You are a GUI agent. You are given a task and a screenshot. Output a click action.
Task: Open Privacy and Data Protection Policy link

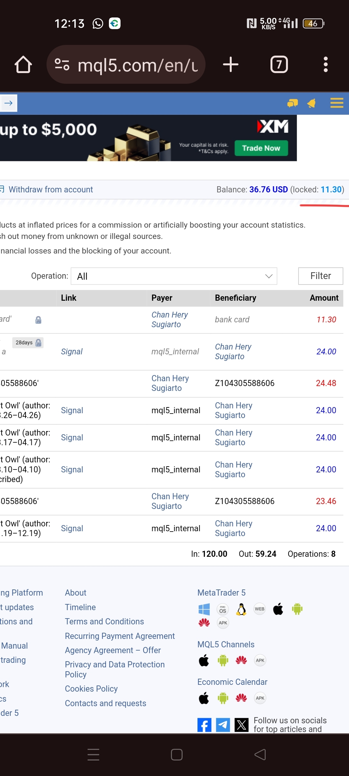pos(115,670)
